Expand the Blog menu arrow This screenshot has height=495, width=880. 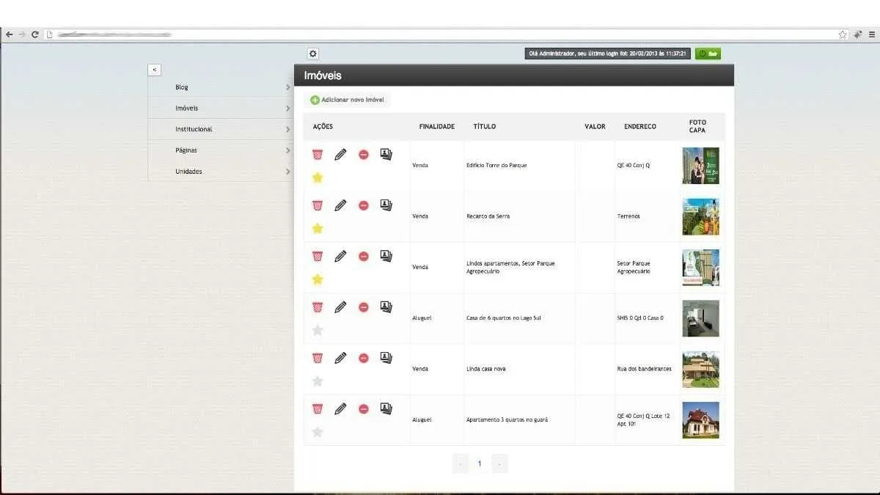point(287,87)
